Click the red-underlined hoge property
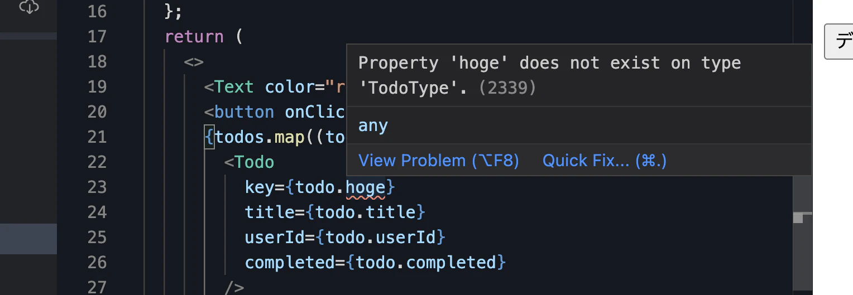This screenshot has width=853, height=295. point(365,187)
